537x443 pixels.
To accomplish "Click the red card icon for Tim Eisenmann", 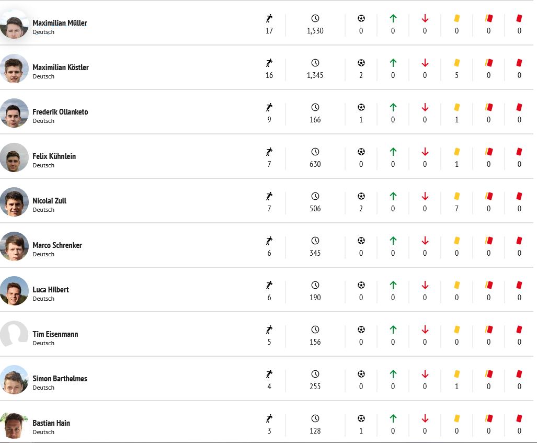I will point(519,330).
